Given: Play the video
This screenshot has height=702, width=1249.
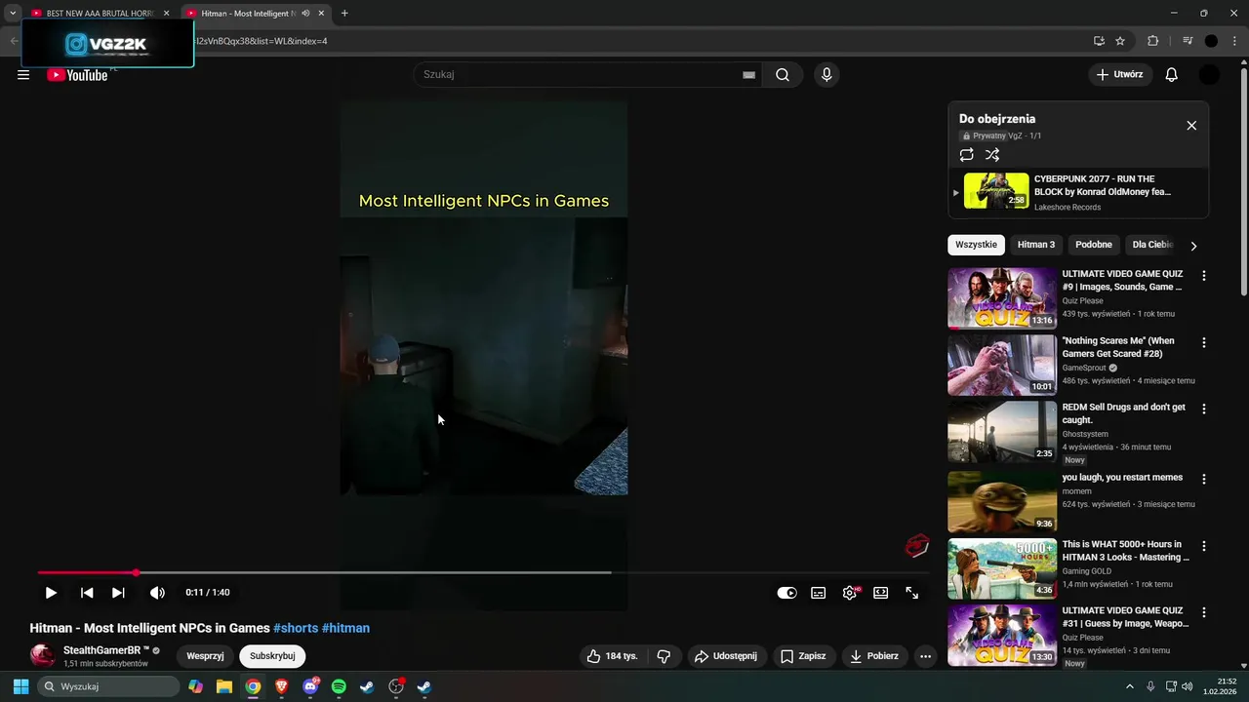Looking at the screenshot, I should point(51,593).
